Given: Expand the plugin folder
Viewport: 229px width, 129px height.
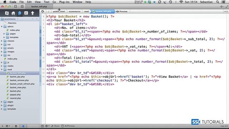Looking at the screenshot, I should [x=2, y=105].
